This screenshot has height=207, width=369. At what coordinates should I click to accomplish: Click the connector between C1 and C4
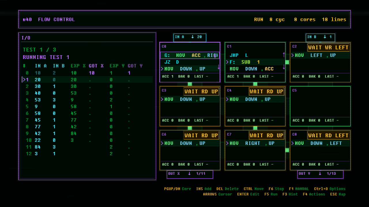(255, 84)
